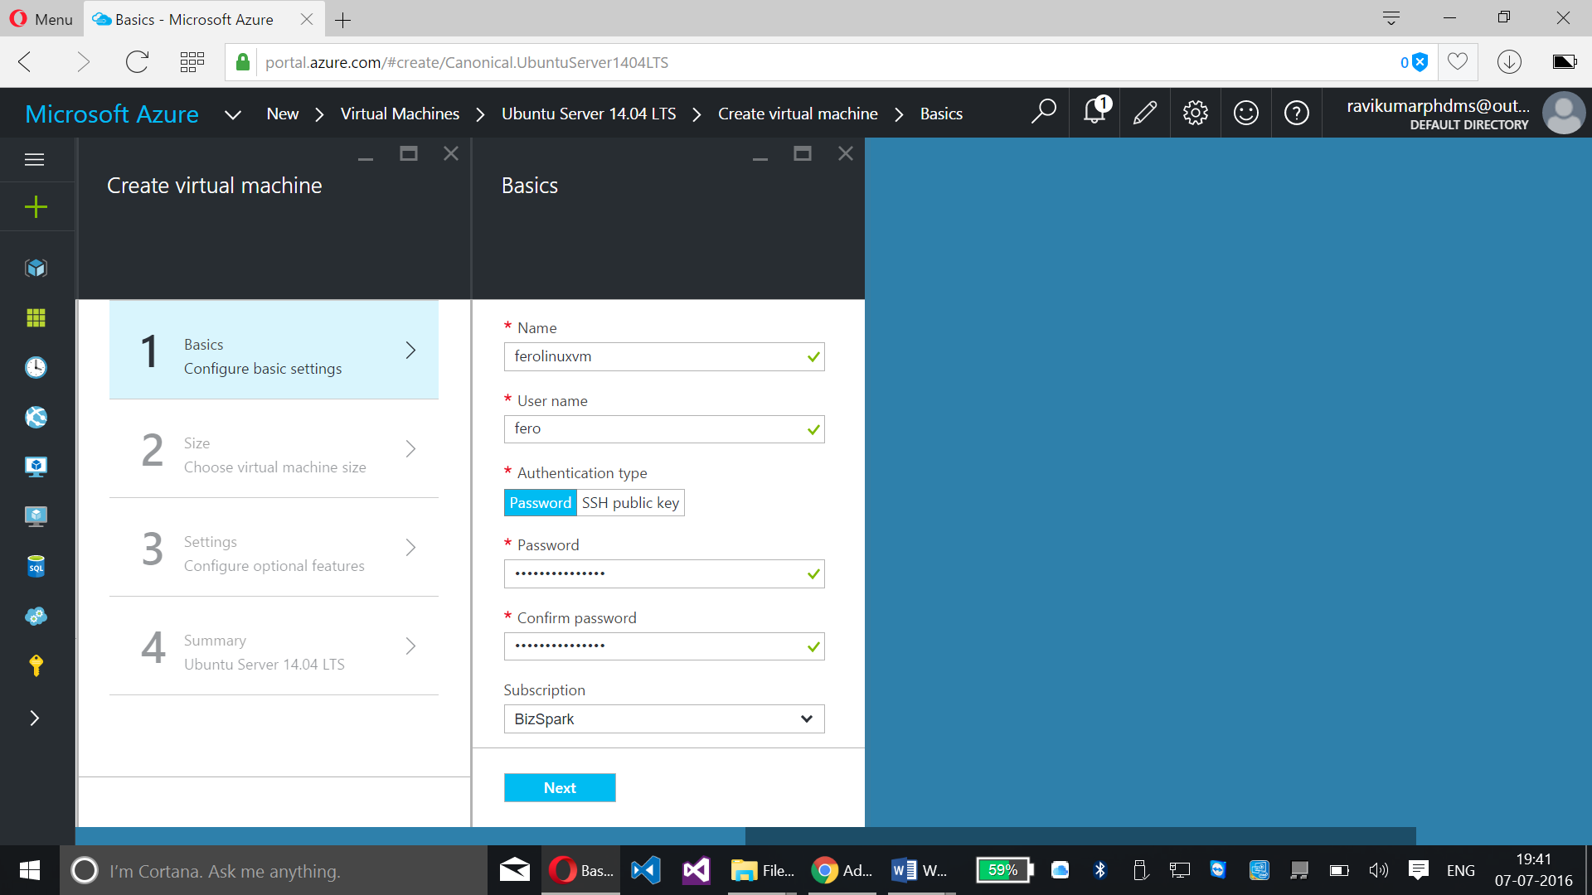The image size is (1592, 895).
Task: Click the Next button
Action: 560,787
